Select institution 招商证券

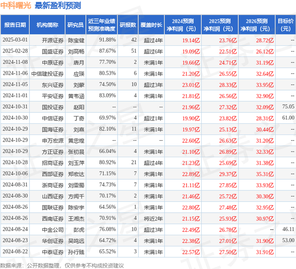pyautogui.click(x=53, y=163)
